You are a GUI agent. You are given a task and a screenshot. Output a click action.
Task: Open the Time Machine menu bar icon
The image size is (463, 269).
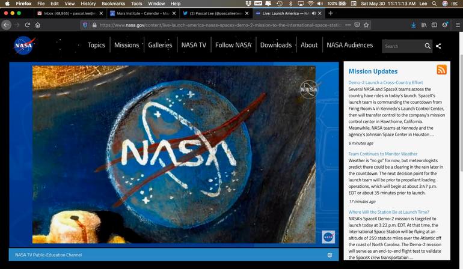(x=280, y=4)
